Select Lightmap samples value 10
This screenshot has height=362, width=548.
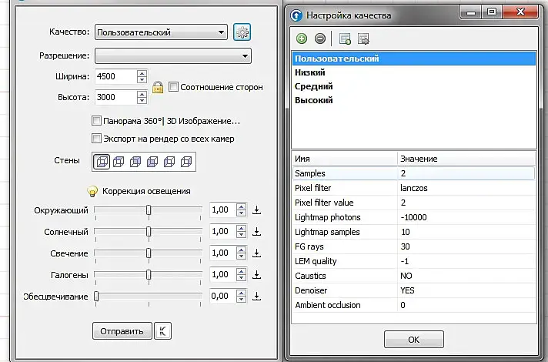coord(466,232)
